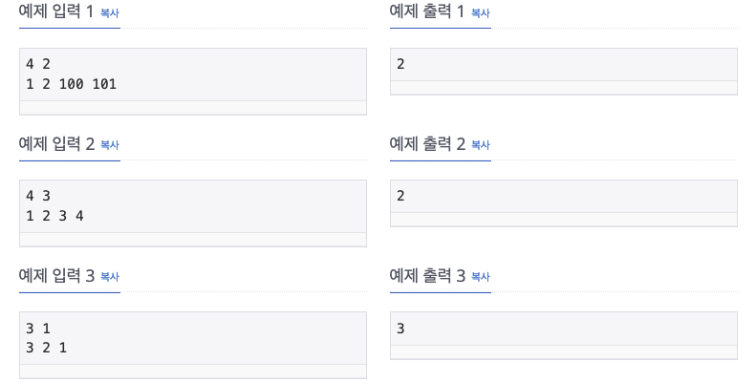Click 복사 next to 예제 입력 2
Screen dimensions: 756x383
110,144
